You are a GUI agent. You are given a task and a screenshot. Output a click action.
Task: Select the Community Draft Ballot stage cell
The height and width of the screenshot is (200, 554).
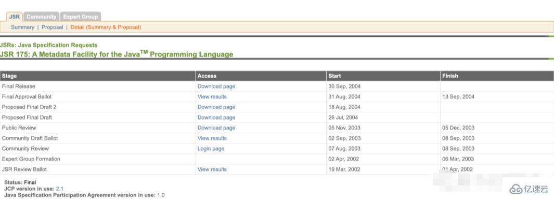tap(97, 138)
